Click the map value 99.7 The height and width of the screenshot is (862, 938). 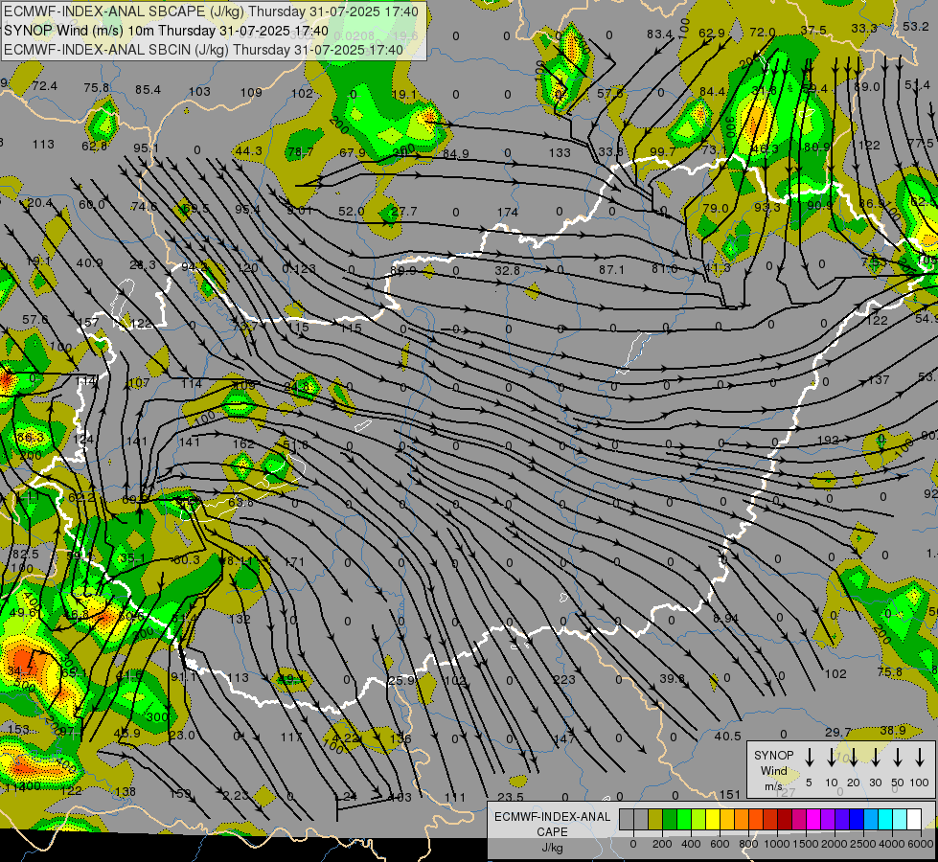coord(662,152)
